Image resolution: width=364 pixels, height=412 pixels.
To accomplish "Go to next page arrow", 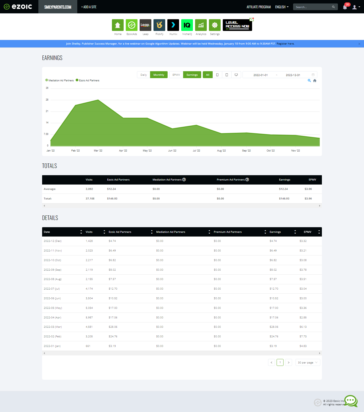I will [x=289, y=362].
